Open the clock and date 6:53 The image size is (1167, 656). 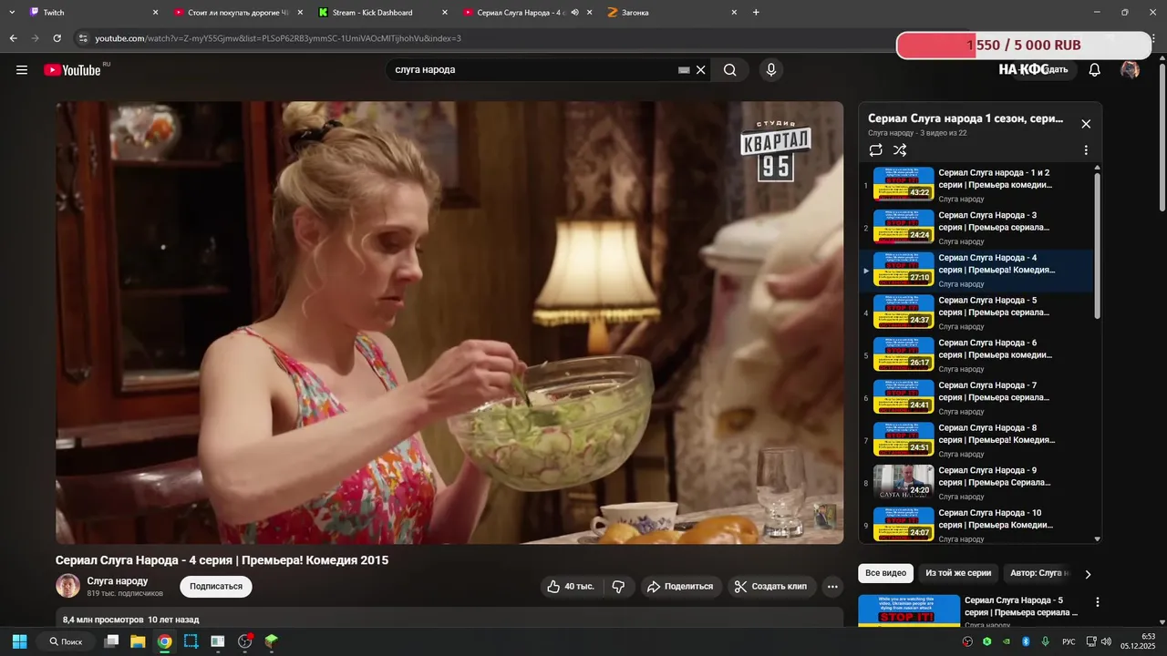pos(1140,641)
